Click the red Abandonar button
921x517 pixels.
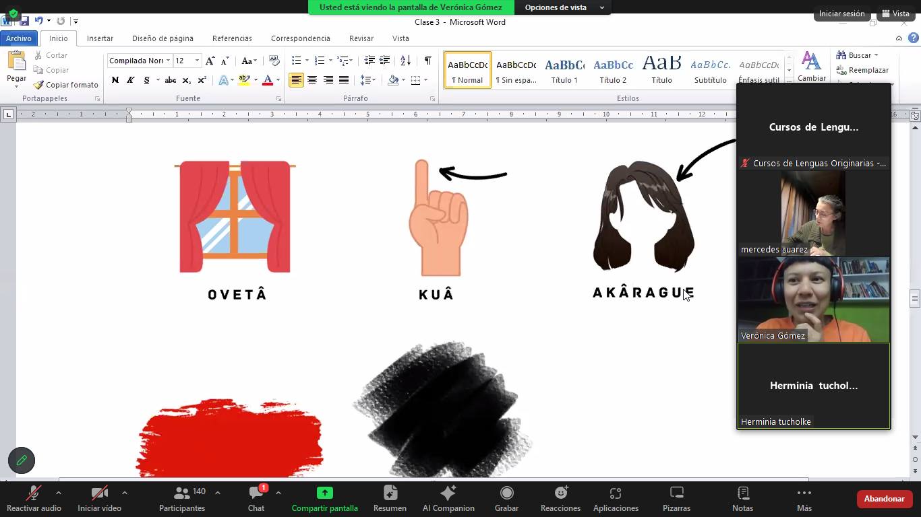click(884, 499)
